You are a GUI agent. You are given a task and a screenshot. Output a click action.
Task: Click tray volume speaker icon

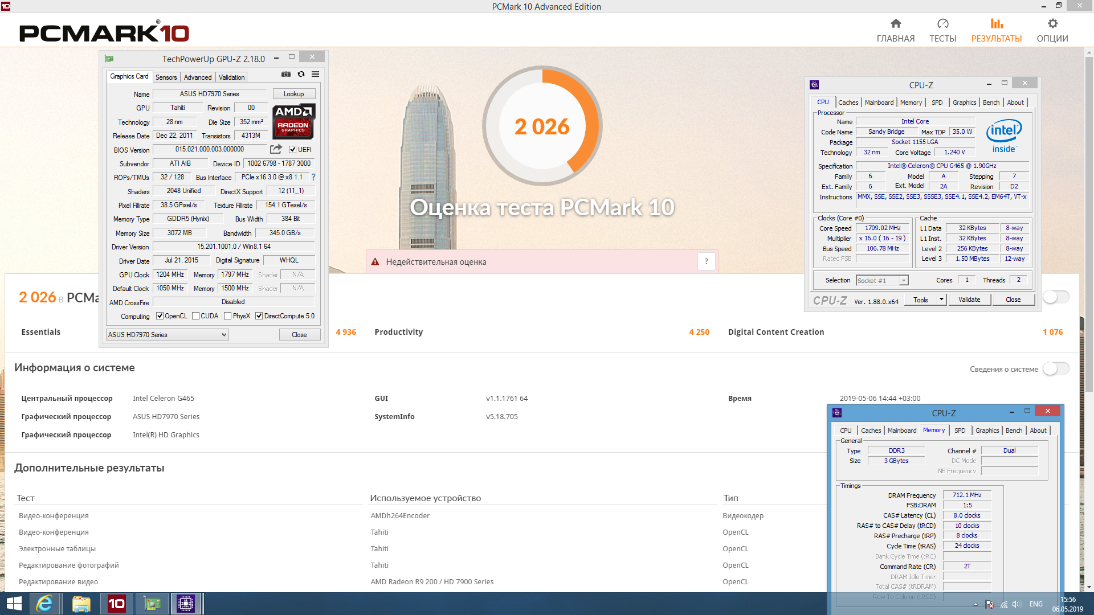(x=1017, y=605)
